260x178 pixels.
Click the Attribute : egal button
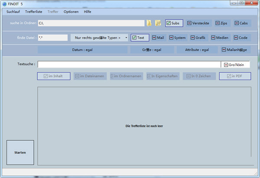coord(197,50)
